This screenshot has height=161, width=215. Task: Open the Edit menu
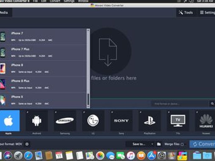pyautogui.click(x=44, y=1)
